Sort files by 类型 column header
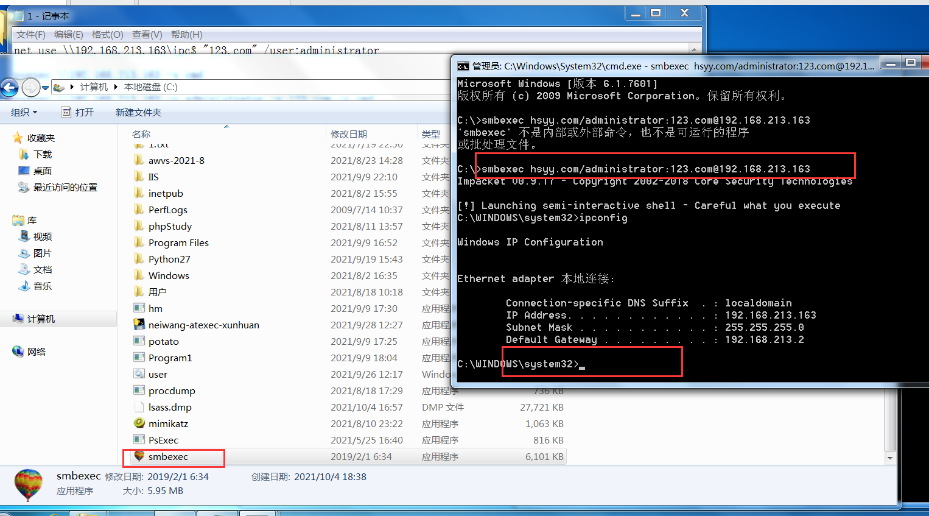The image size is (929, 516). click(x=431, y=134)
